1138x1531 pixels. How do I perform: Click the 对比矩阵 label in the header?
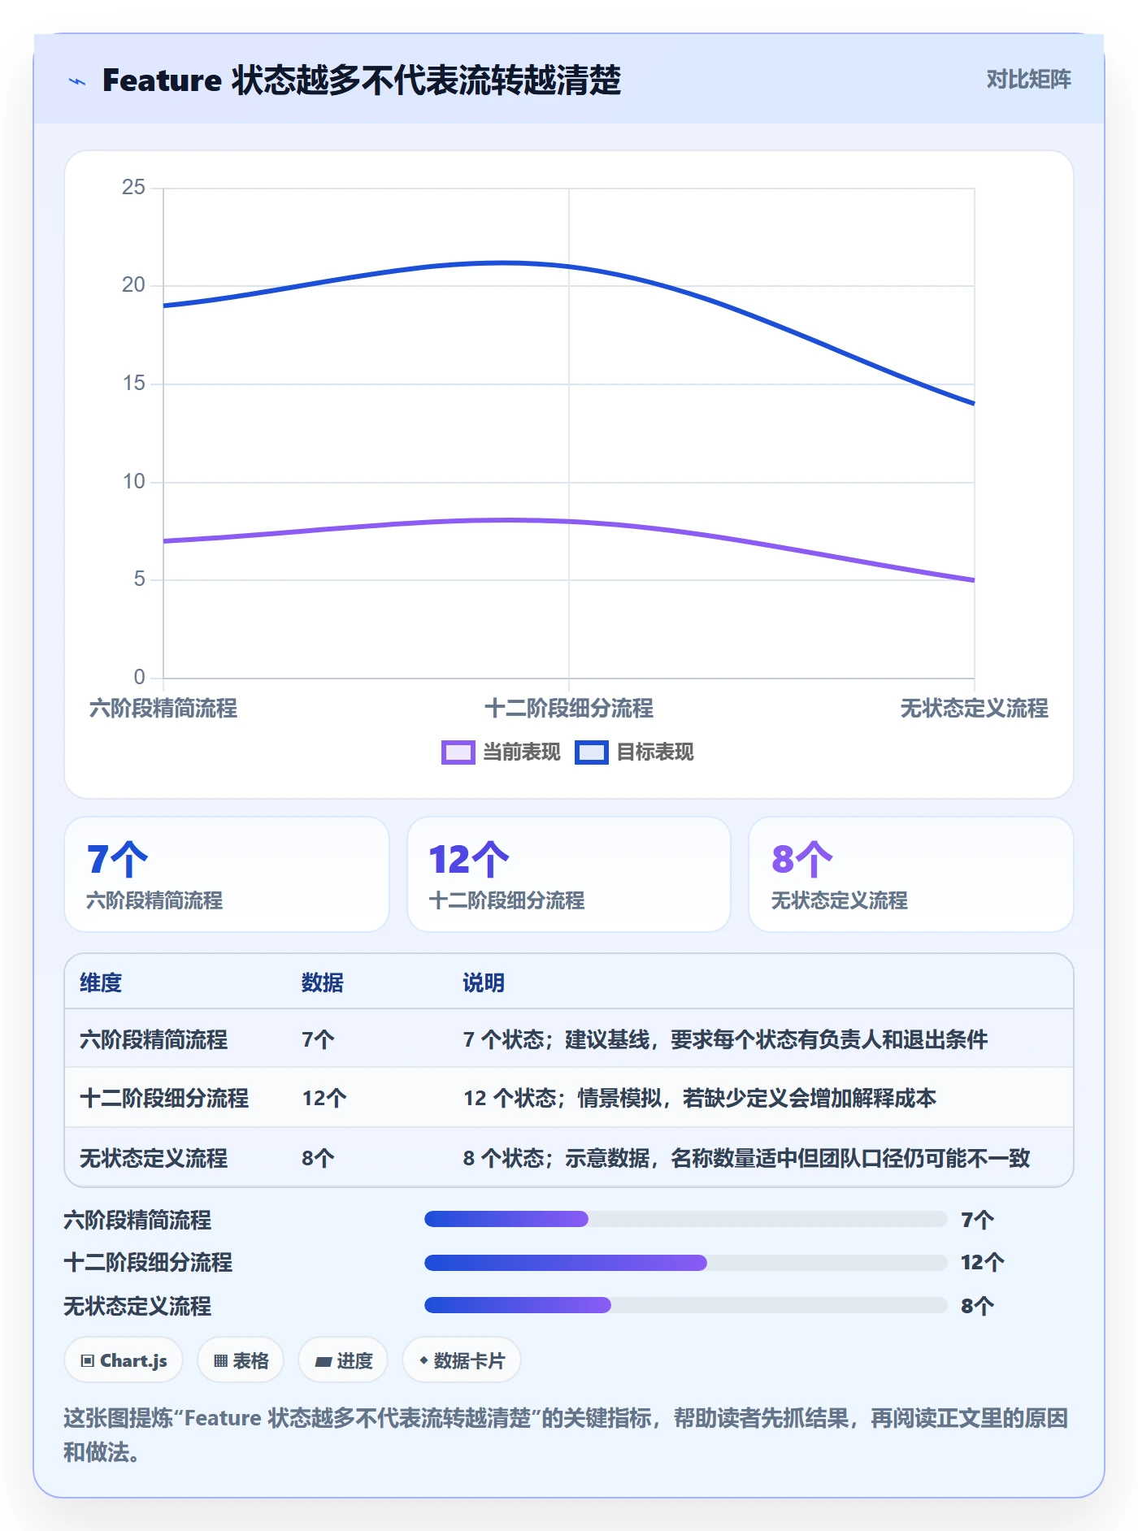coord(1028,80)
